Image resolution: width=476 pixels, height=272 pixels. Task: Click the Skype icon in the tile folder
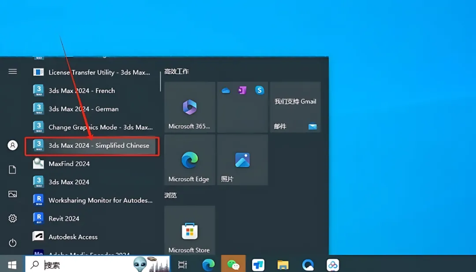click(x=260, y=90)
